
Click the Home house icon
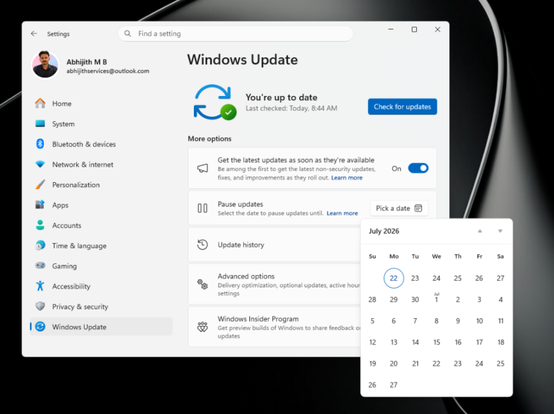click(40, 103)
